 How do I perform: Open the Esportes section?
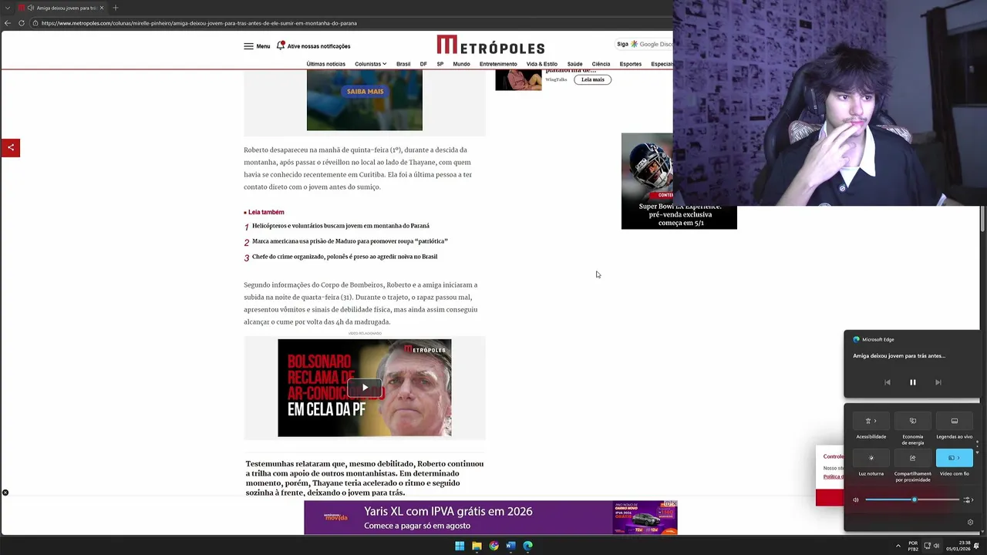[x=630, y=64]
